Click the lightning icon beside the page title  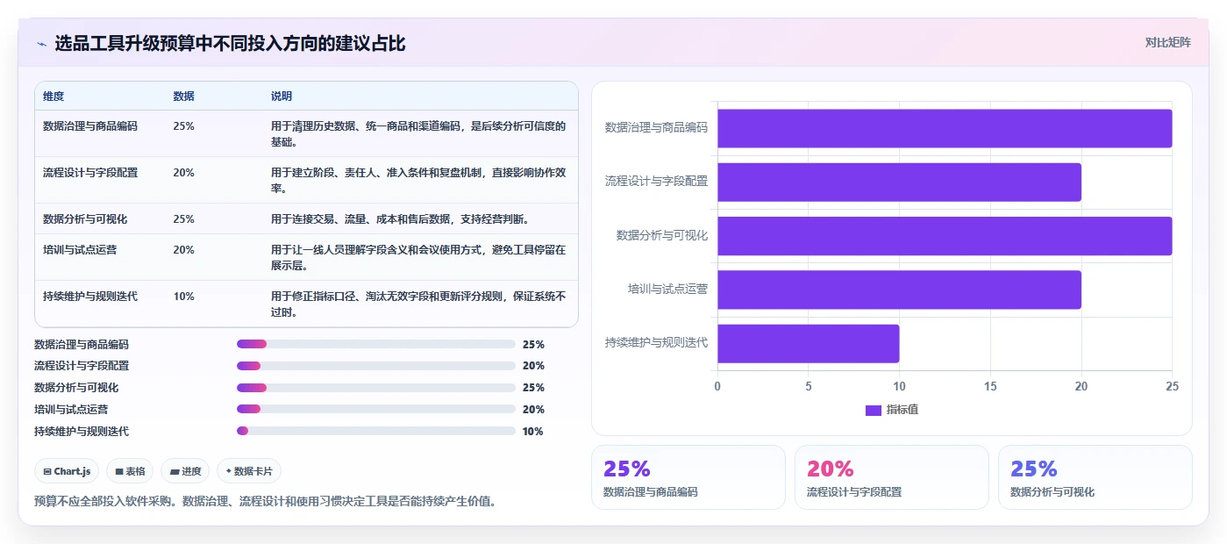(42, 44)
